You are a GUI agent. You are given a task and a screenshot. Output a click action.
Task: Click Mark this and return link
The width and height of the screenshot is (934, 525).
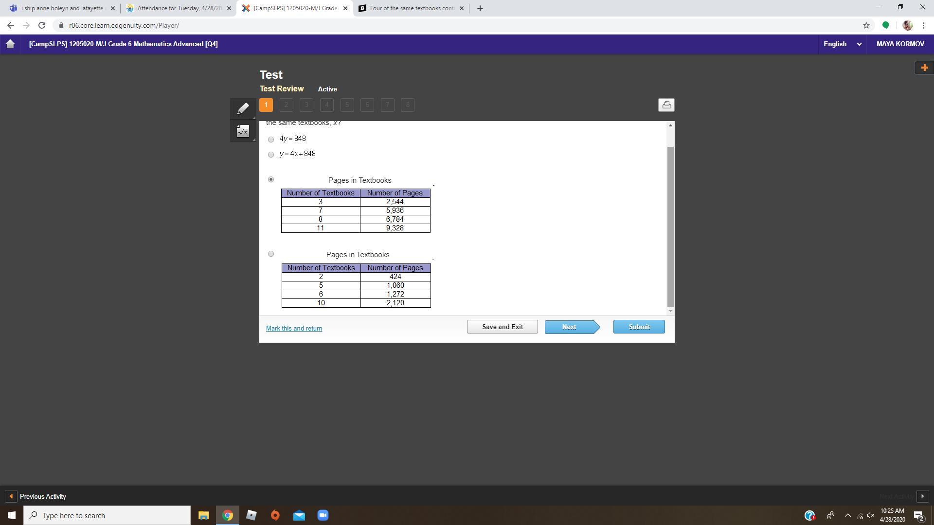294,329
